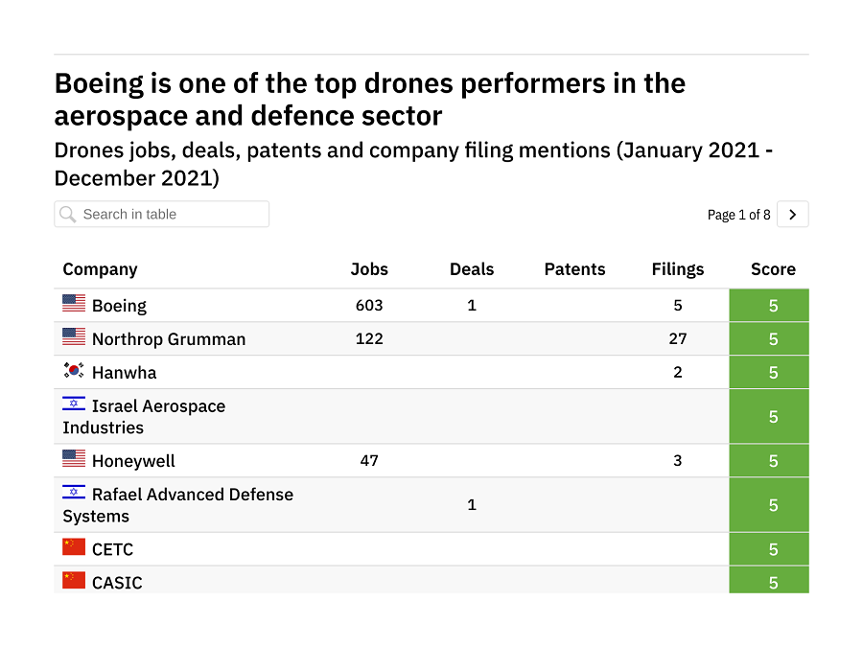Sort table by Jobs column
The image size is (863, 647).
point(369,269)
